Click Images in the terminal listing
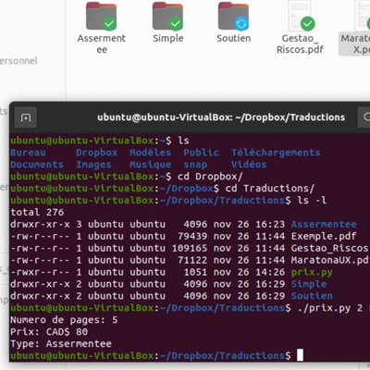370x370 pixels. click(x=93, y=165)
